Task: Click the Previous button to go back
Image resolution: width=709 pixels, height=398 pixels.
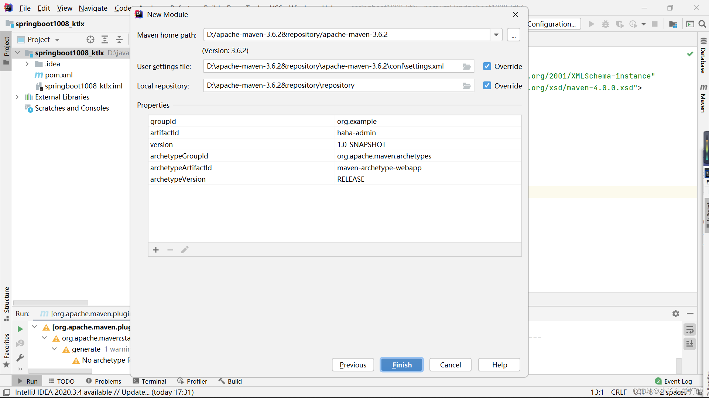Action: click(353, 364)
